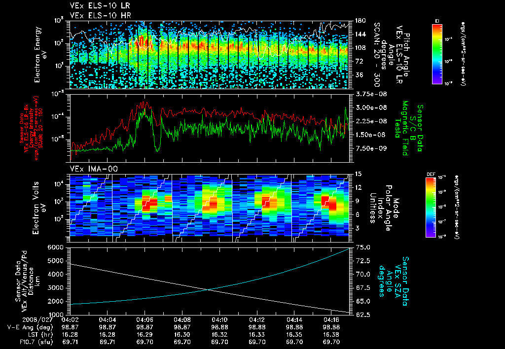Click the 'Mode Polar Angle Index Unitless' label

(384, 208)
